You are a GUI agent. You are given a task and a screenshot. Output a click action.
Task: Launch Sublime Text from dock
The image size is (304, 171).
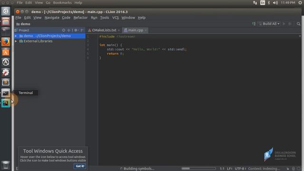point(6,82)
